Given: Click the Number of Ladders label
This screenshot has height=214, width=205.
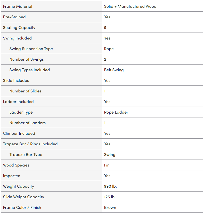Looking at the screenshot, I should [28, 123].
